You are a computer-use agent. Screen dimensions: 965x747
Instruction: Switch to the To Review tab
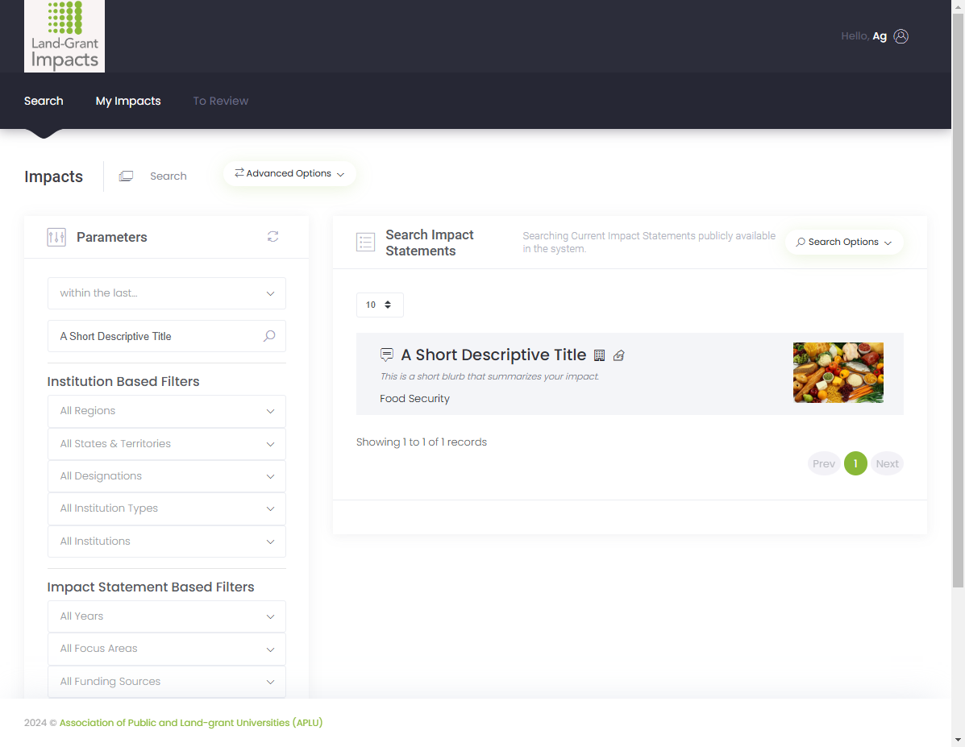(220, 101)
